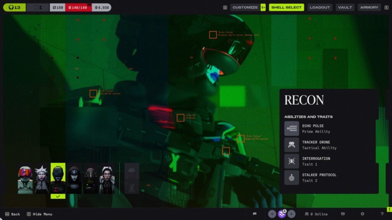This screenshot has width=392, height=220.
Task: Open the Customize tab
Action: [x=245, y=8]
